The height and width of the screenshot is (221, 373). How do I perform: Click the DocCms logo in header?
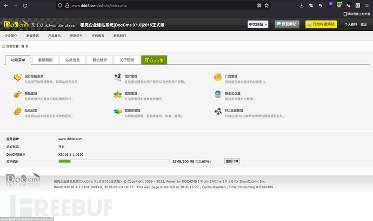click(16, 24)
